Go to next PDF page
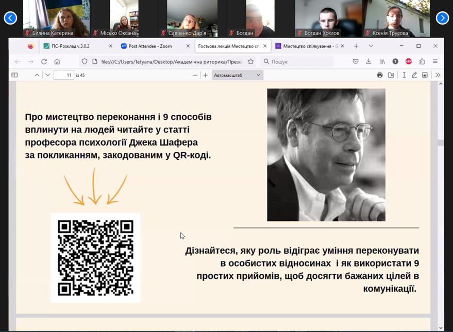This screenshot has height=332, width=453. [47, 75]
